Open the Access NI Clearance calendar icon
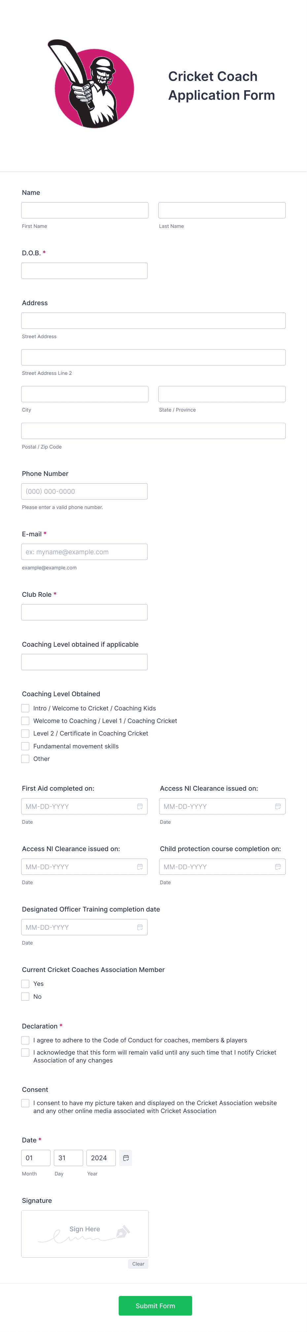The image size is (307, 1332). (278, 806)
